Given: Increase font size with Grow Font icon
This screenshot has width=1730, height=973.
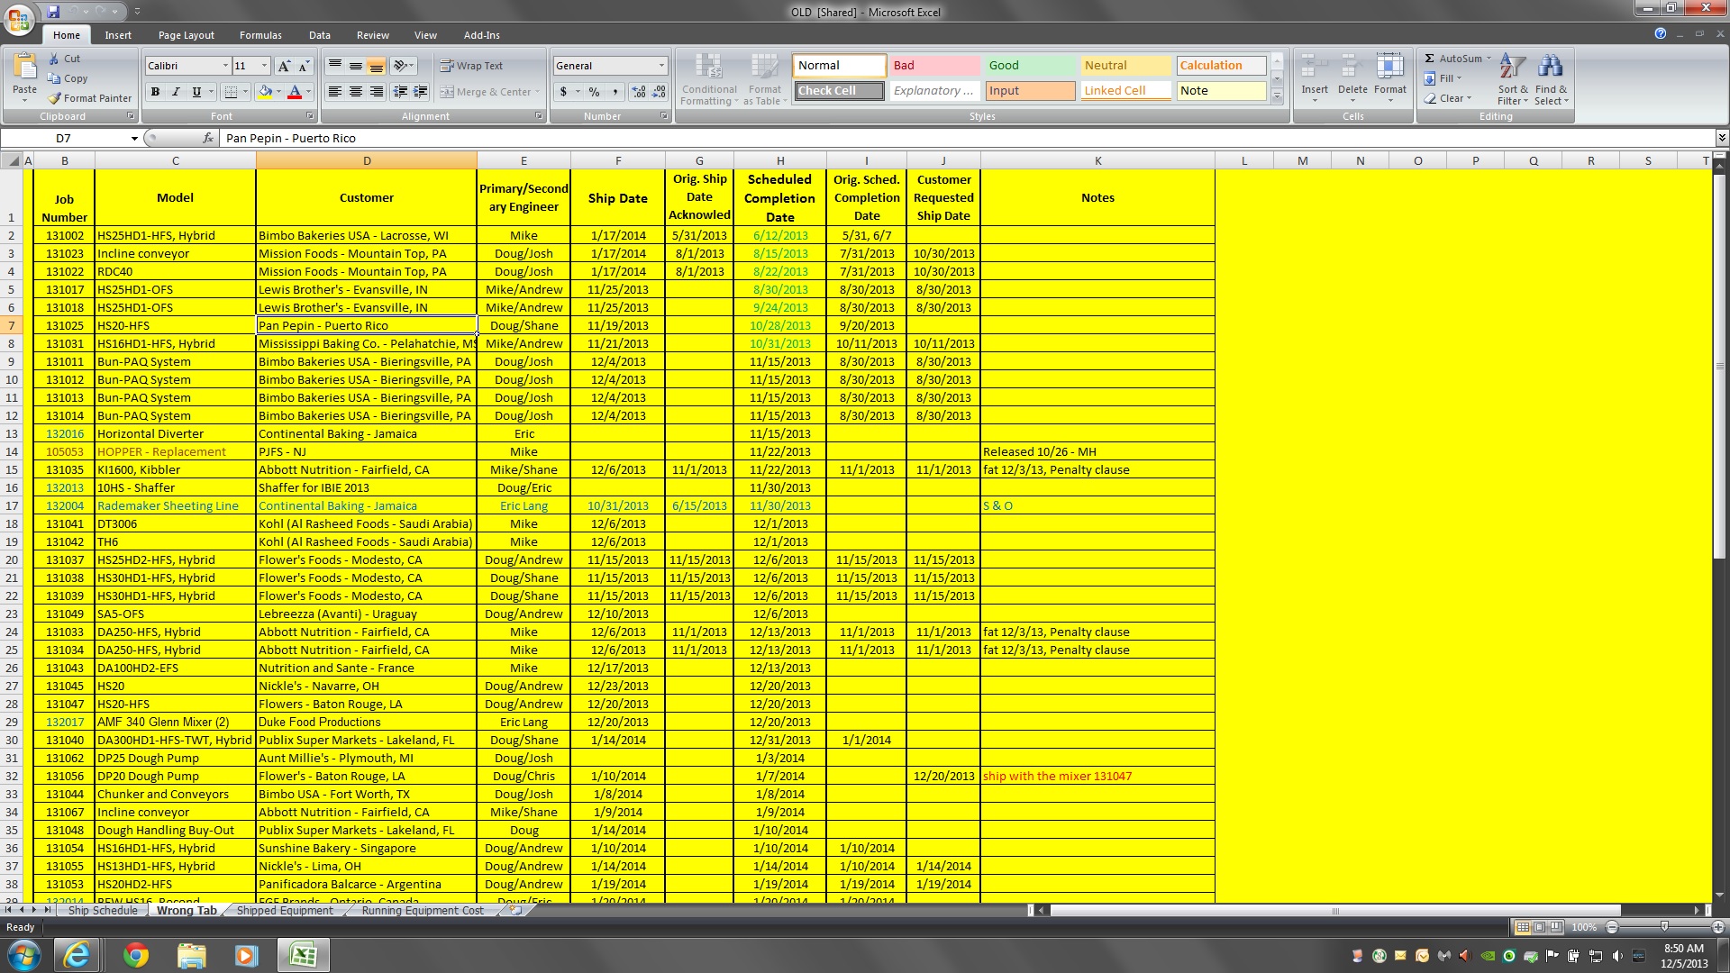Looking at the screenshot, I should 284,66.
